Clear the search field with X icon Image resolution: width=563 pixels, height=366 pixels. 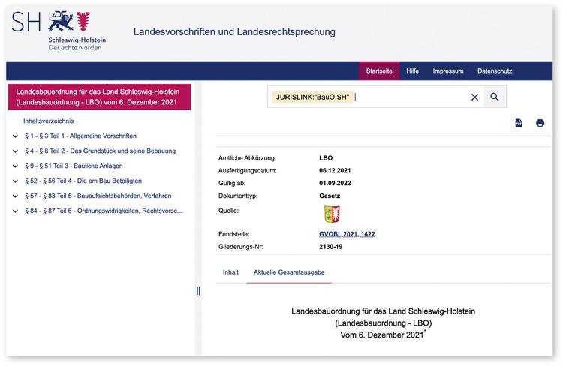point(474,97)
